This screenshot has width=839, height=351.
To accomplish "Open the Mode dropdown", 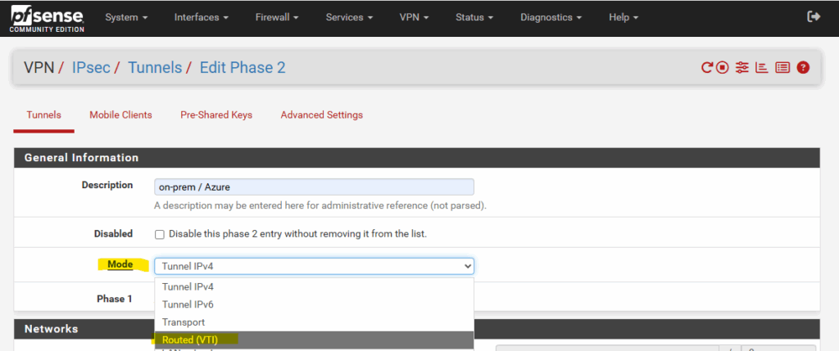I will click(314, 266).
